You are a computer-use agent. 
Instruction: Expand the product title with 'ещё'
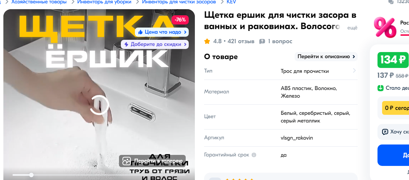[352, 28]
